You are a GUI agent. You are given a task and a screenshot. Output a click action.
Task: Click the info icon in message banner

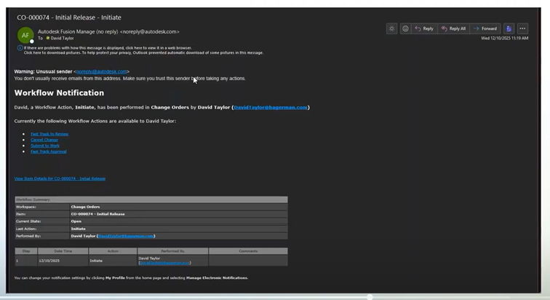(x=20, y=48)
